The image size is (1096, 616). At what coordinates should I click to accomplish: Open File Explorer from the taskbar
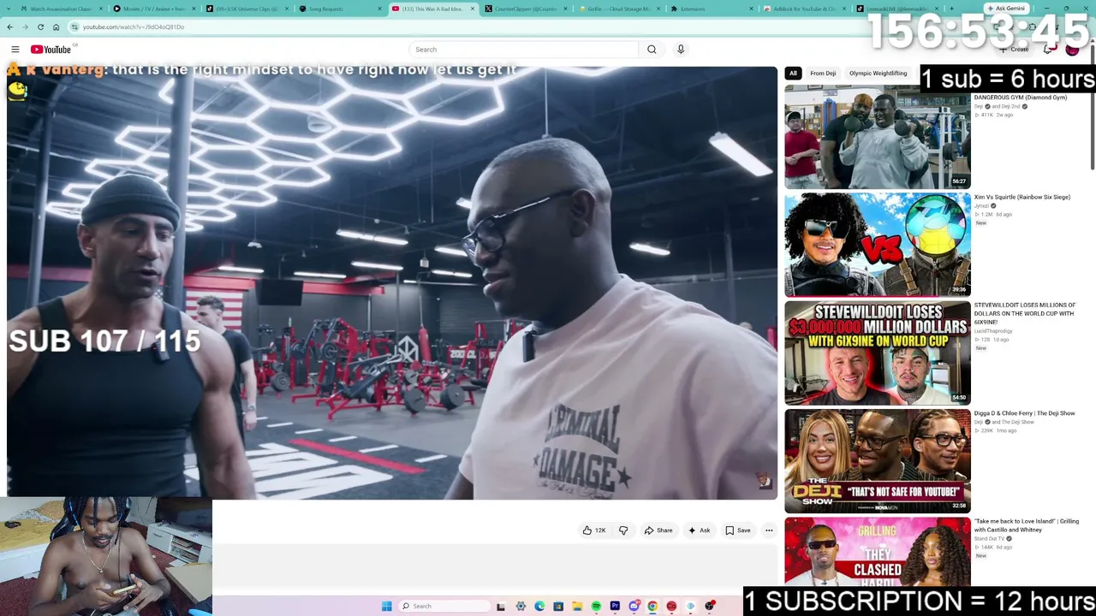577,607
